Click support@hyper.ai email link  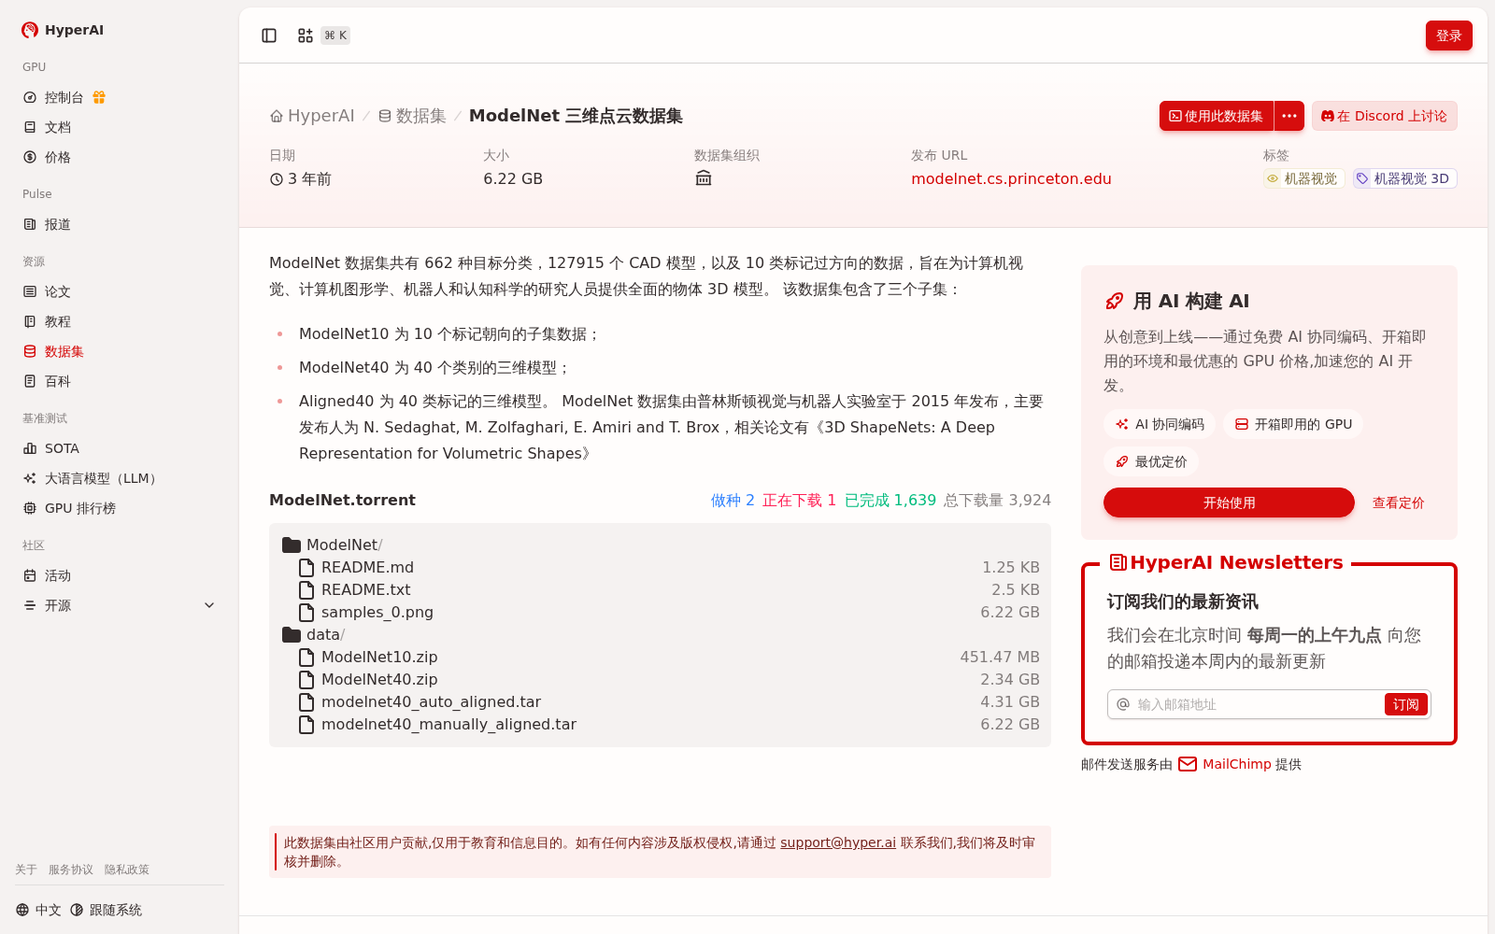tap(838, 842)
